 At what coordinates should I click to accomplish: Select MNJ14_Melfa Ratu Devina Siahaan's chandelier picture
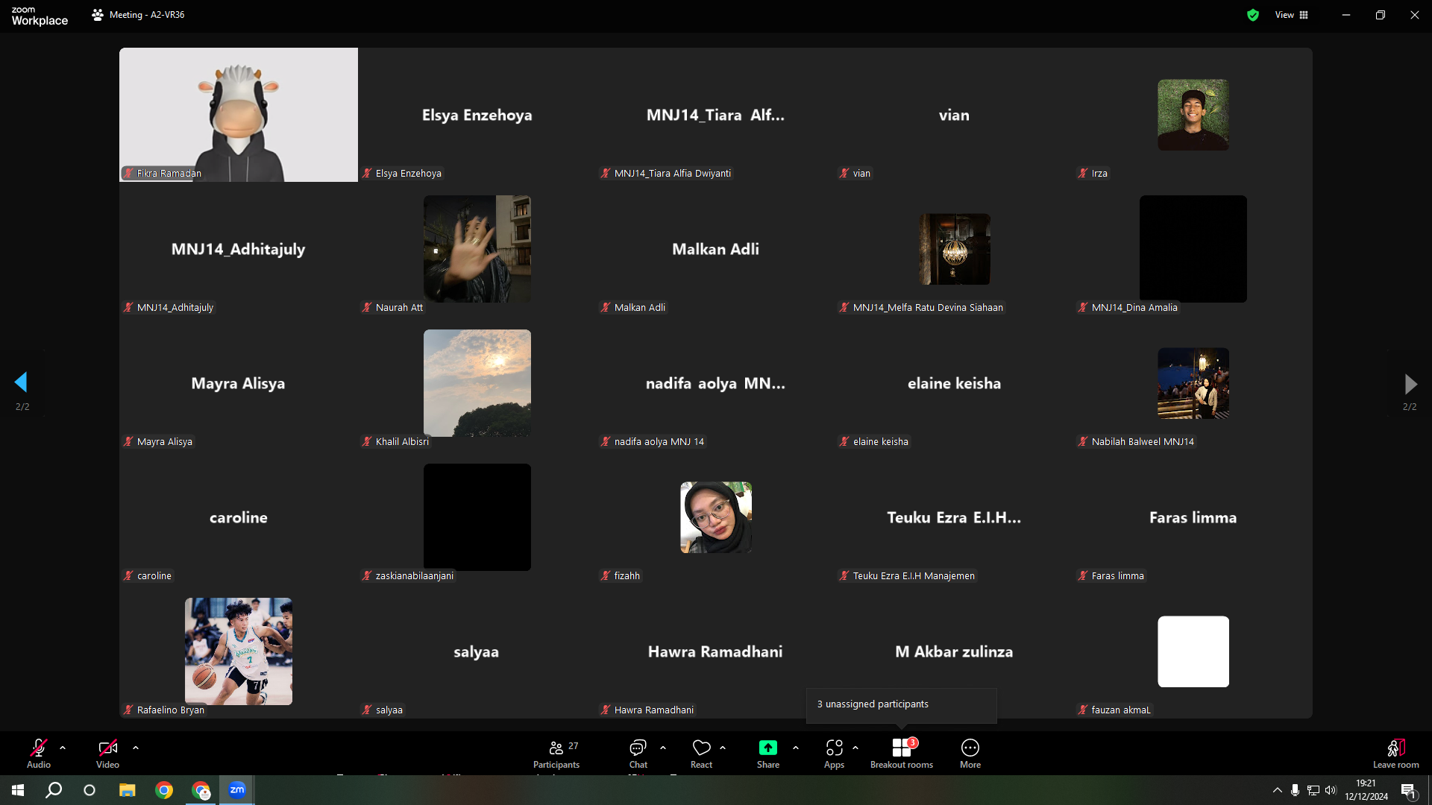tap(955, 249)
